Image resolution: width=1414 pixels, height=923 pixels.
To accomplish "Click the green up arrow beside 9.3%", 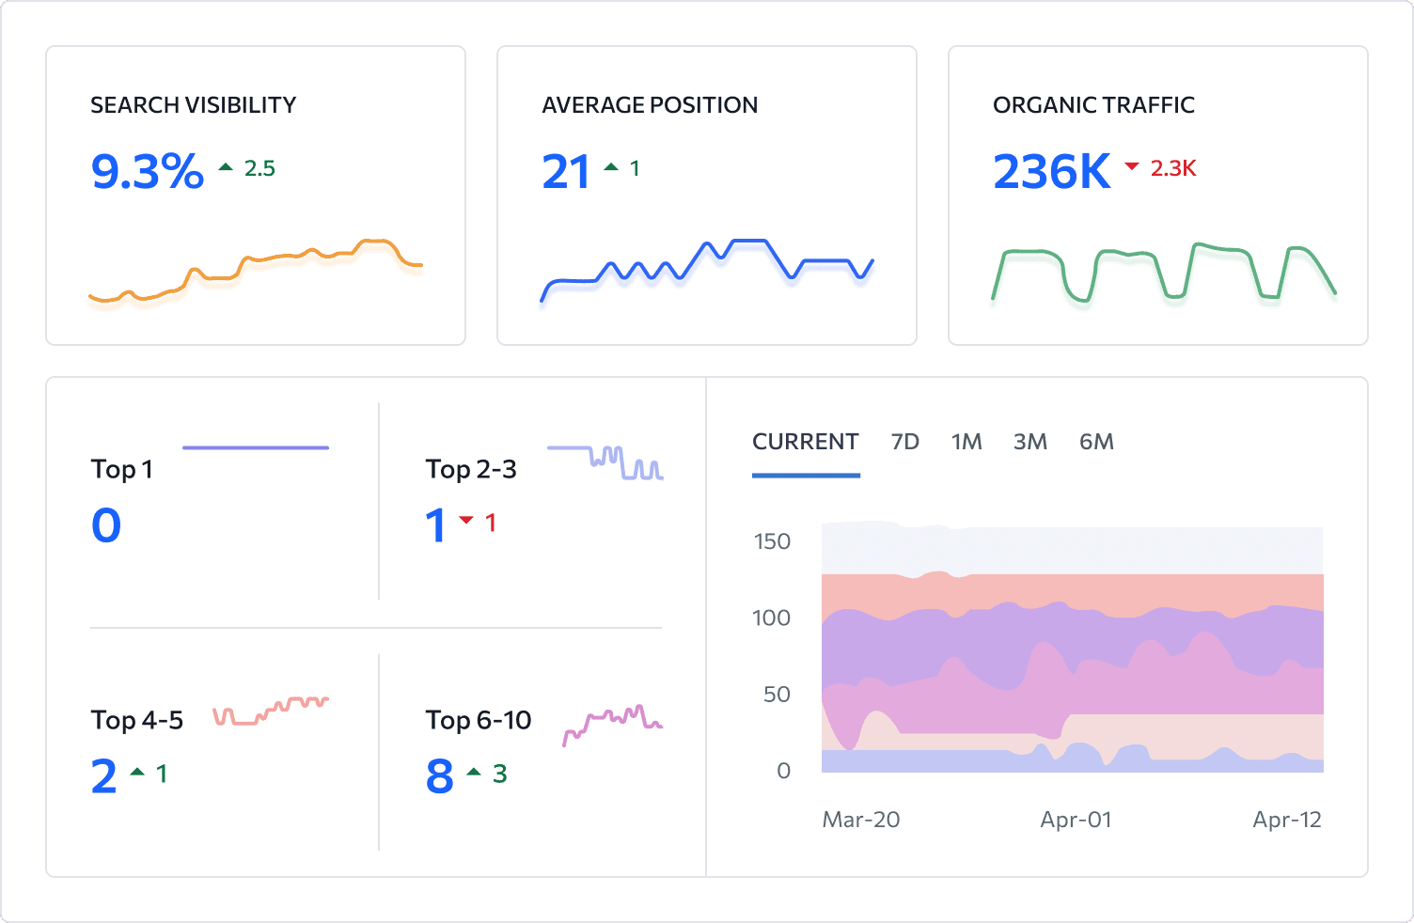I will click(226, 167).
